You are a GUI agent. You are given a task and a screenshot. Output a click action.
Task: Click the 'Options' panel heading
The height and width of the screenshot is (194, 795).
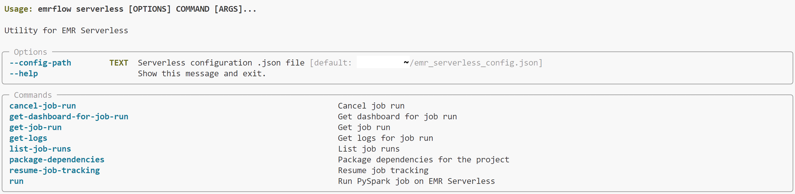(30, 52)
